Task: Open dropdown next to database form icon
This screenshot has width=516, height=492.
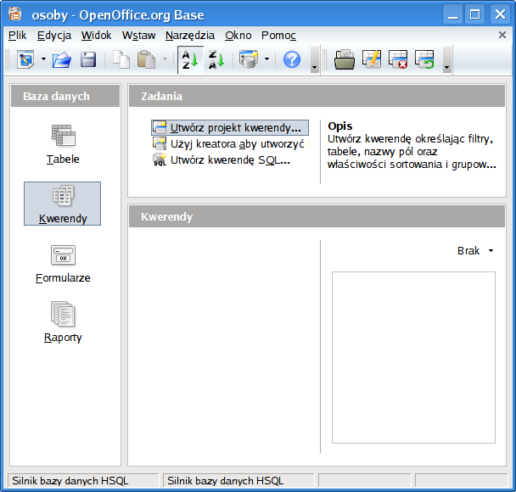Action: (266, 59)
